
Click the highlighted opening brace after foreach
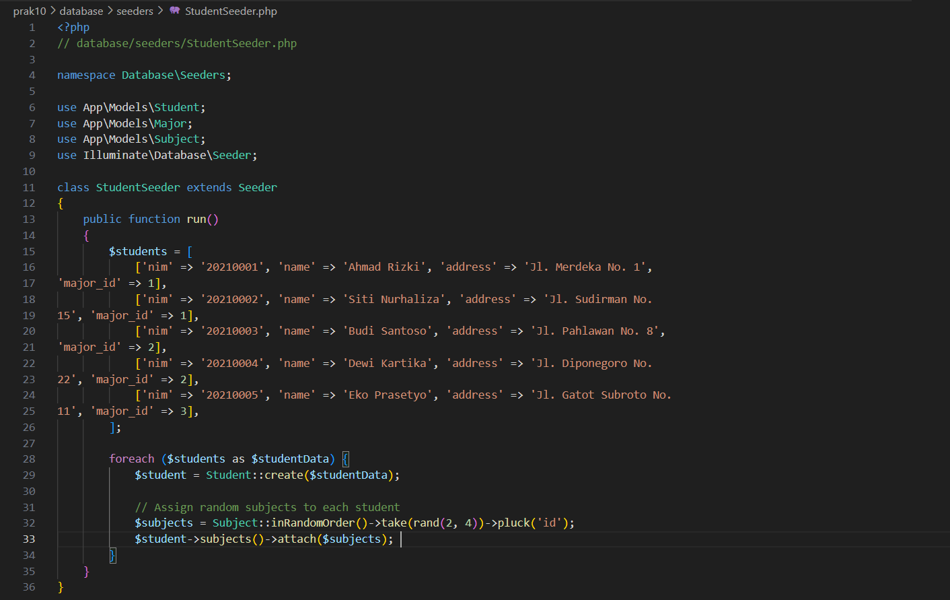tap(346, 459)
